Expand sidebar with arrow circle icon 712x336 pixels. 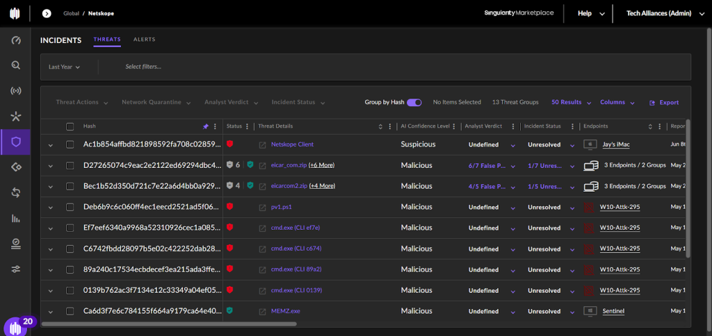(47, 14)
